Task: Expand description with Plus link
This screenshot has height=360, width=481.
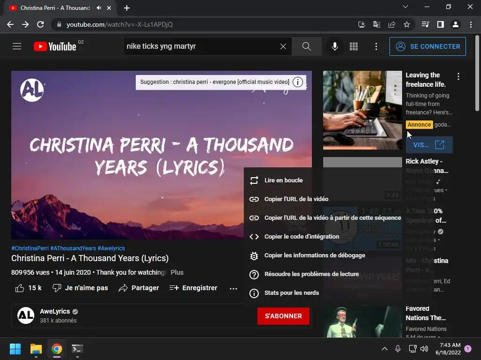Action: pyautogui.click(x=177, y=272)
